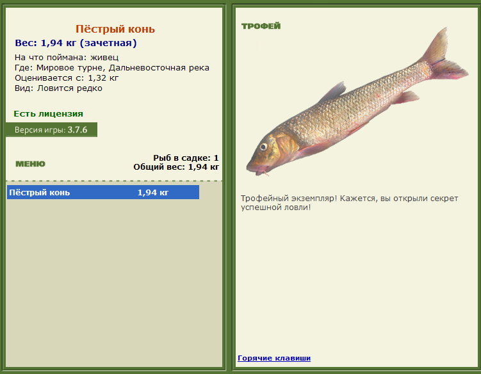Click the Пёстрый конь title
Image resolution: width=481 pixels, height=374 pixels.
point(115,29)
